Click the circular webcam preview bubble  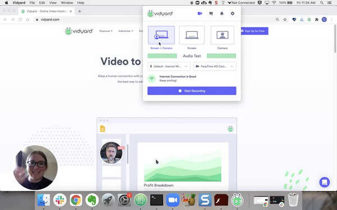pos(35,167)
